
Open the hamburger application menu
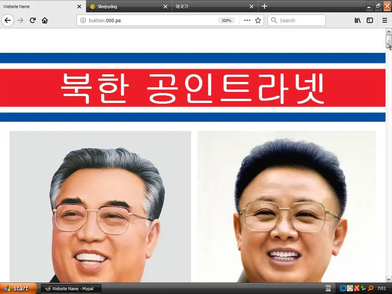click(x=385, y=20)
